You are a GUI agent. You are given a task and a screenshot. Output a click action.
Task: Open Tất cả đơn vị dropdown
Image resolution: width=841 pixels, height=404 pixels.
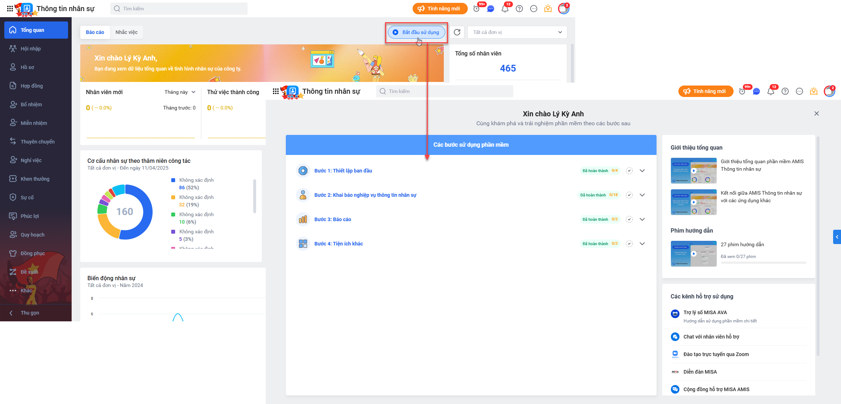pyautogui.click(x=517, y=32)
